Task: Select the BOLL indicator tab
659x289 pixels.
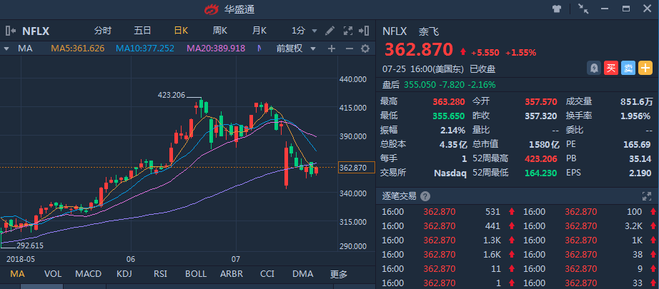Action: point(196,274)
